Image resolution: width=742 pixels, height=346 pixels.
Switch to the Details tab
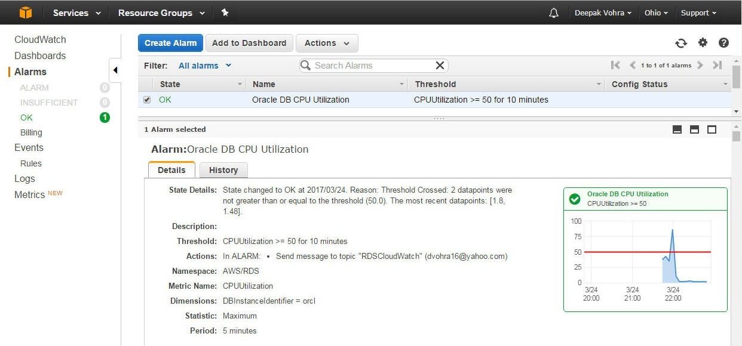click(x=171, y=170)
